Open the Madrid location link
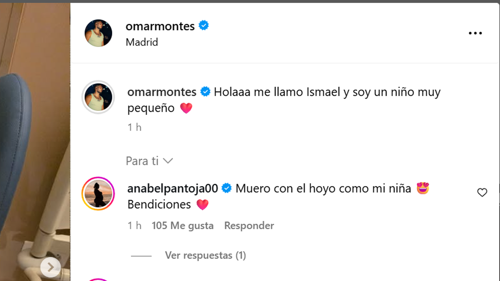The width and height of the screenshot is (500, 281). pyautogui.click(x=142, y=42)
